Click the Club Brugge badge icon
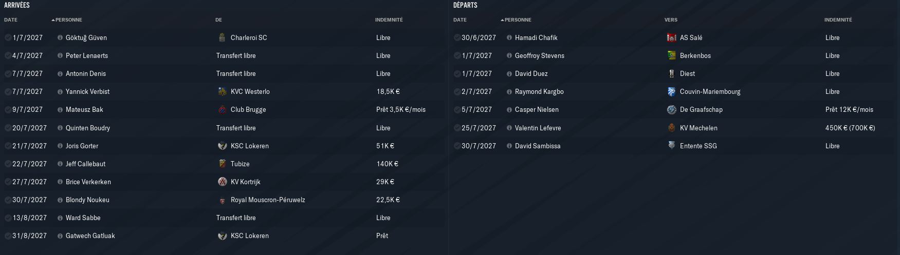The height and width of the screenshot is (255, 900). [x=222, y=109]
